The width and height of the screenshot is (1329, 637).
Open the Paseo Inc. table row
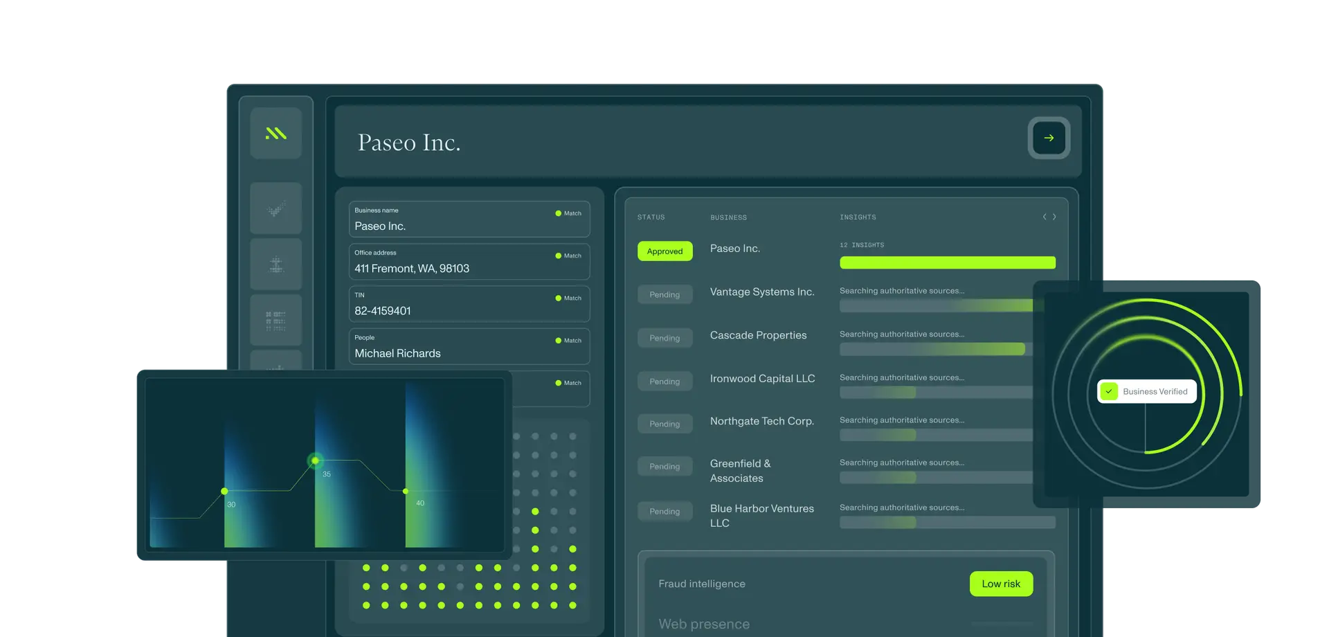pos(847,254)
